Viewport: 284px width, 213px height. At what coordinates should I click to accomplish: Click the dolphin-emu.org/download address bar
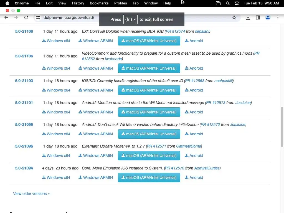tap(69, 17)
